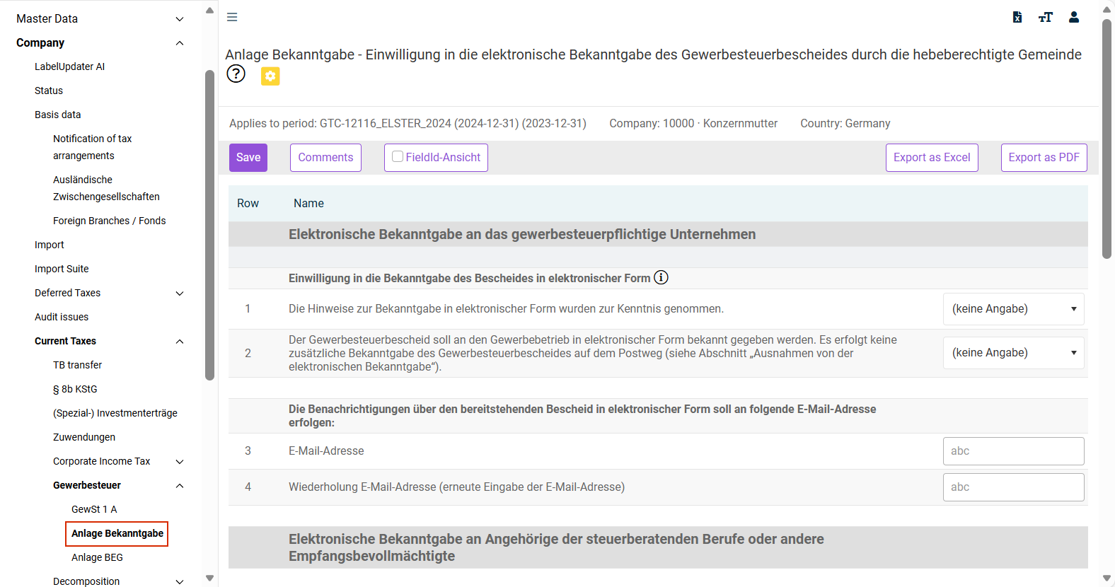
Task: Open the dropdown for row 2 Gewerbesteuerbescheid
Action: coord(1013,353)
